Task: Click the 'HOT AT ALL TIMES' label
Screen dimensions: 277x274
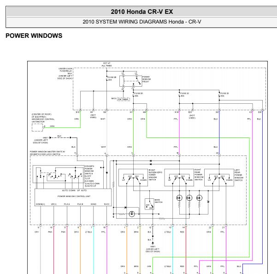Action: 106,64
